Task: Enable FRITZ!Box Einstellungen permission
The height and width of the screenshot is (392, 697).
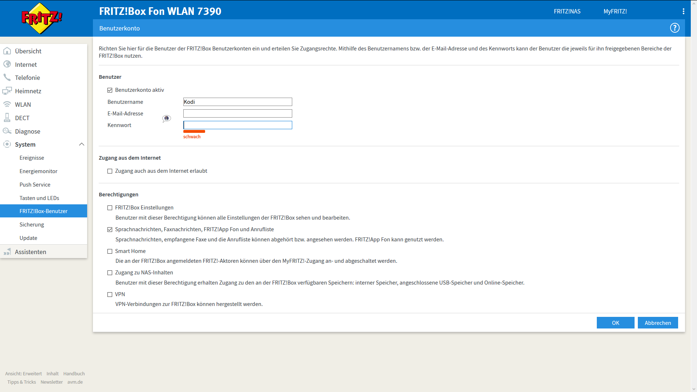Action: (x=110, y=208)
